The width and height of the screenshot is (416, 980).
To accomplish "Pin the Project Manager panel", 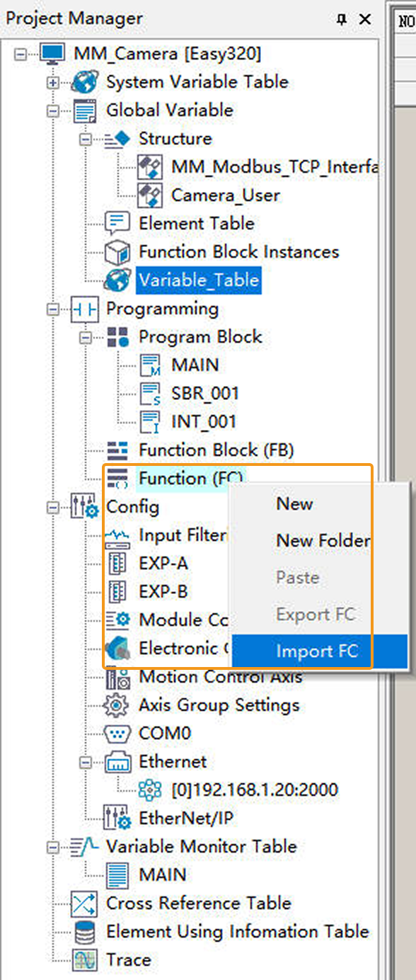I will pyautogui.click(x=342, y=19).
